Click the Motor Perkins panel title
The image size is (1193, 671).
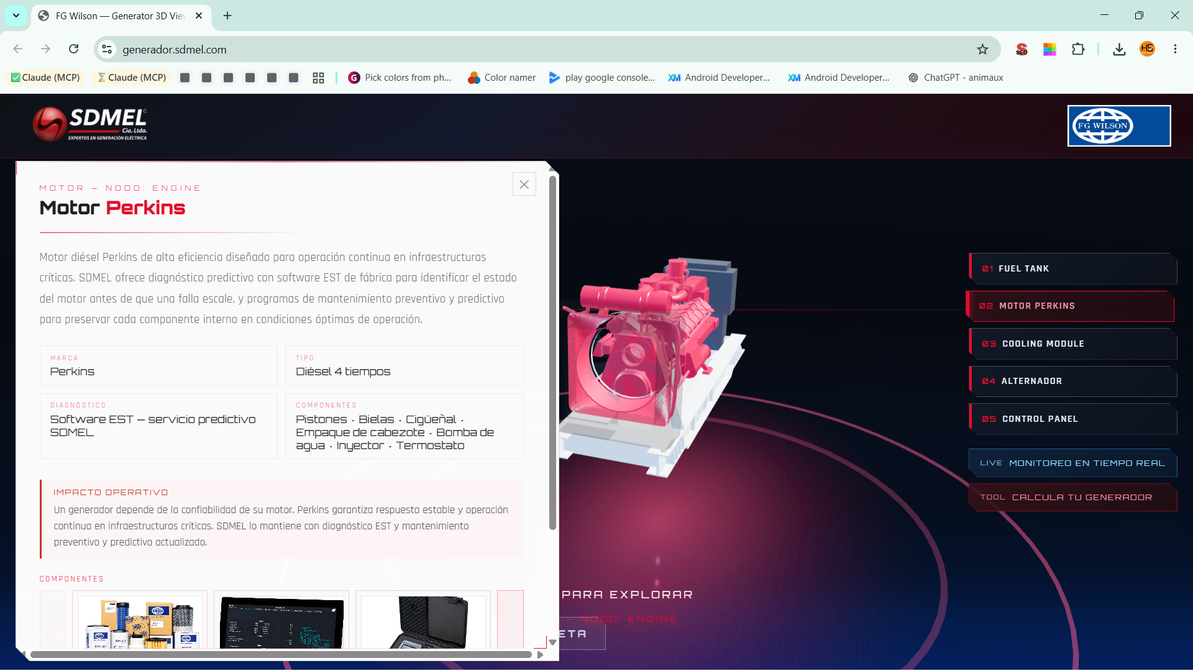112,208
